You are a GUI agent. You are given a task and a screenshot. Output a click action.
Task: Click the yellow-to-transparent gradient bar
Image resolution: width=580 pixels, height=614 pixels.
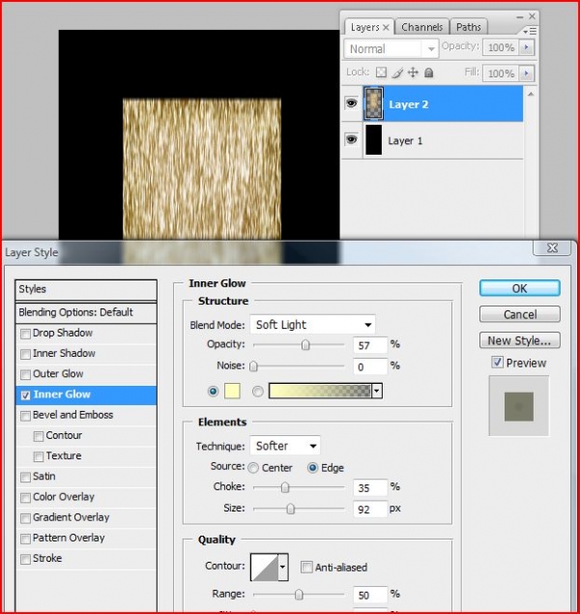[320, 391]
